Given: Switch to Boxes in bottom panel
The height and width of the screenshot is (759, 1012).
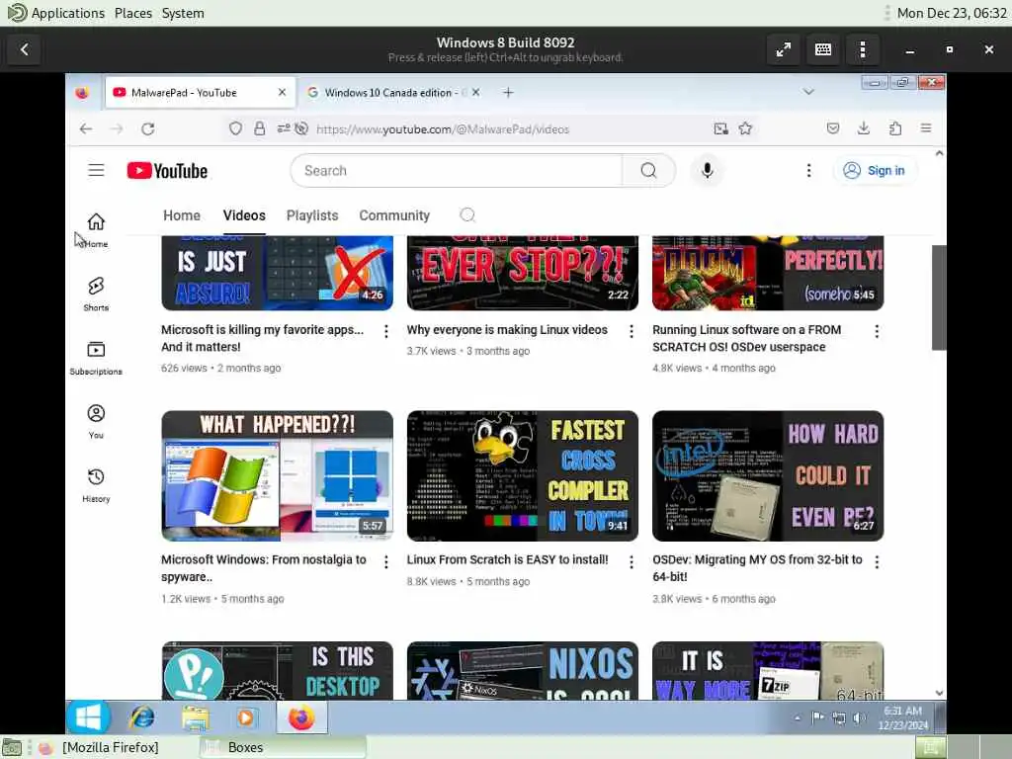Looking at the screenshot, I should [284, 747].
